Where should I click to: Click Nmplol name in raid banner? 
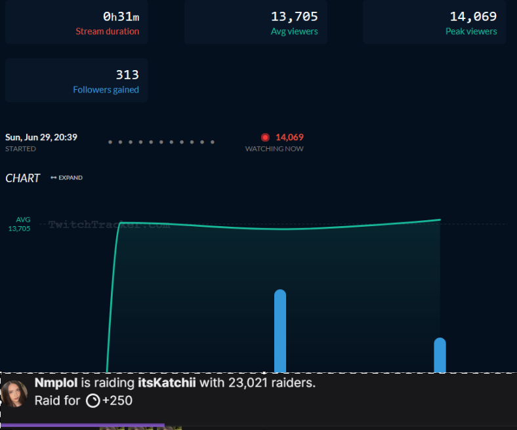point(56,383)
